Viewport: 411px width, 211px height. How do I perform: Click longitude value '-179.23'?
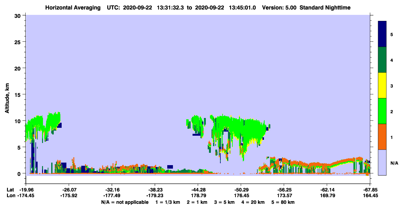point(155,195)
